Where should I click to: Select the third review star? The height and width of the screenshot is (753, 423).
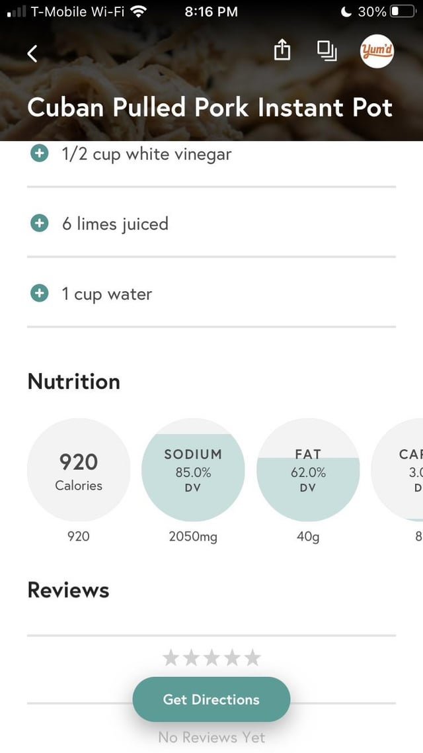pos(211,657)
